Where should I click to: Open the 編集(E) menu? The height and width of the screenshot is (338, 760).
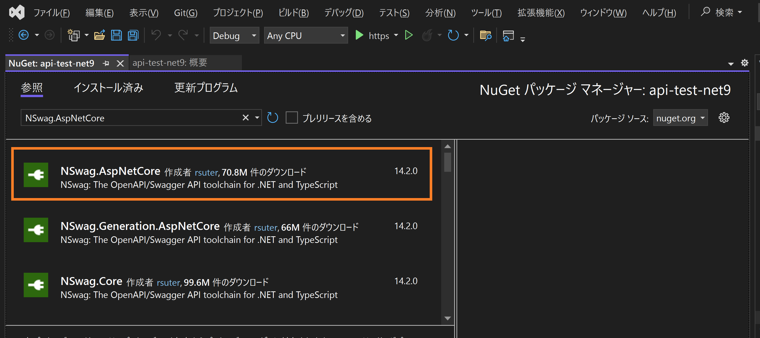[100, 13]
